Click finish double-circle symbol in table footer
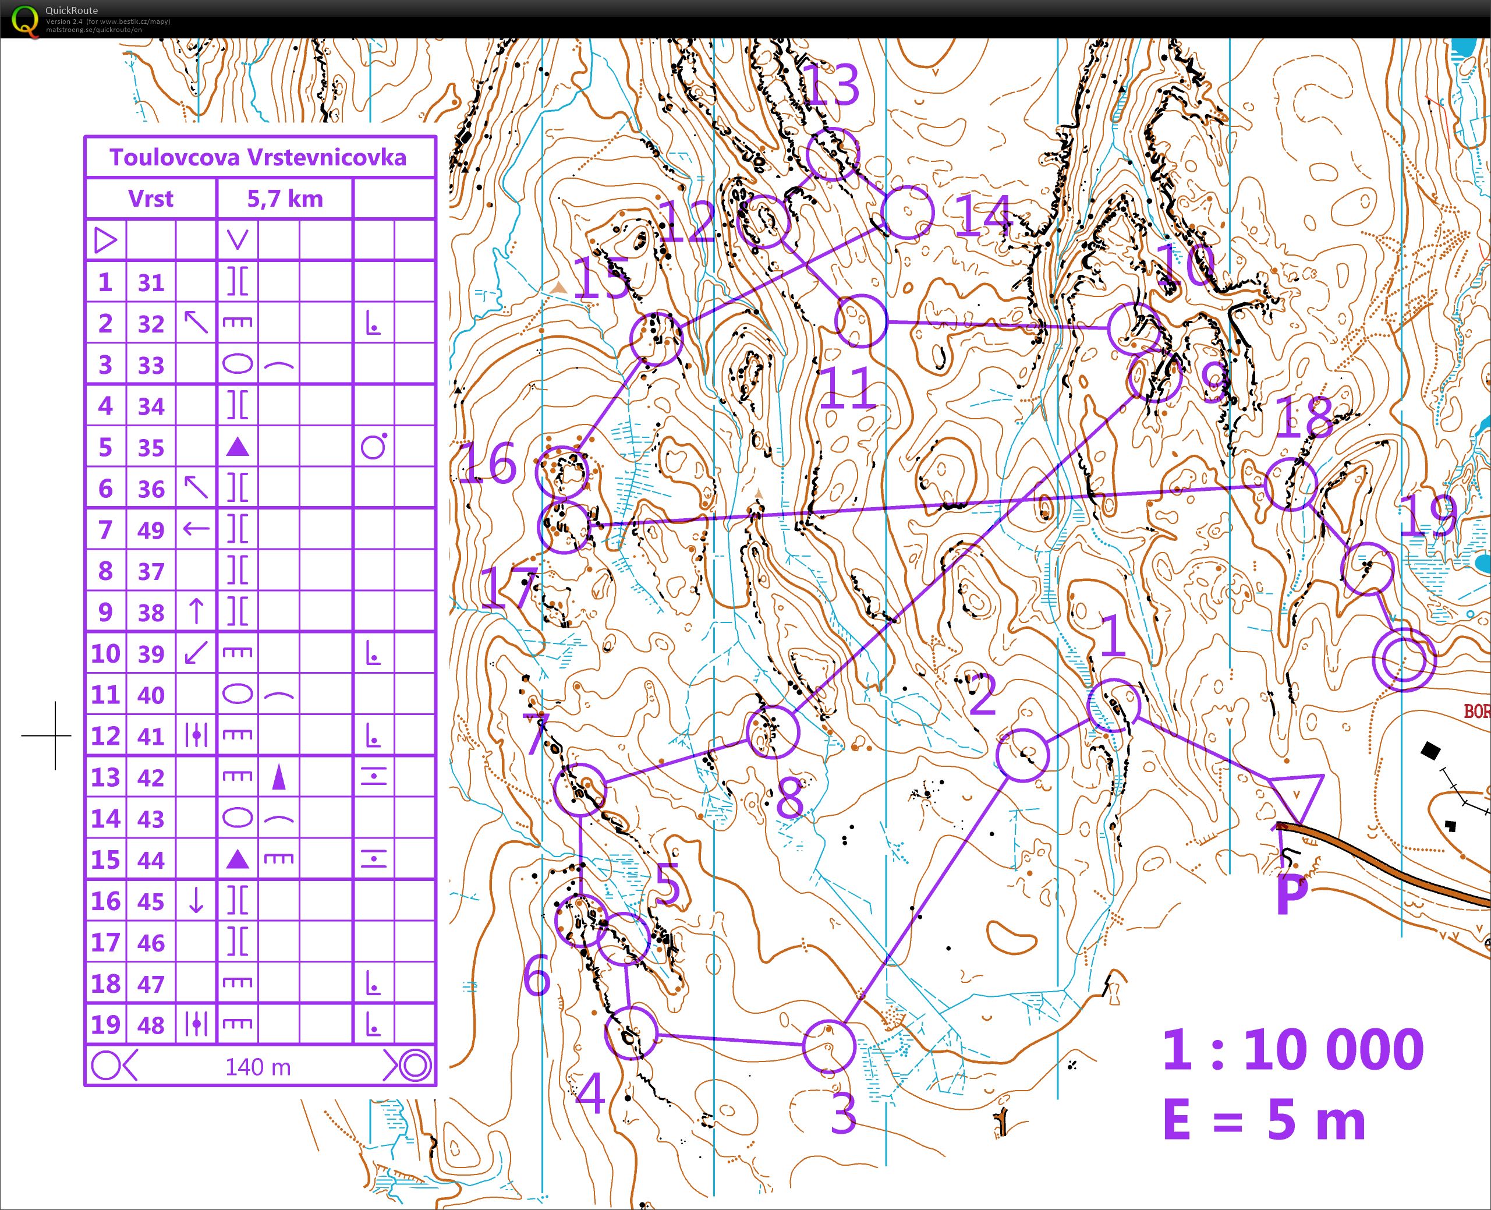 pos(415,1066)
